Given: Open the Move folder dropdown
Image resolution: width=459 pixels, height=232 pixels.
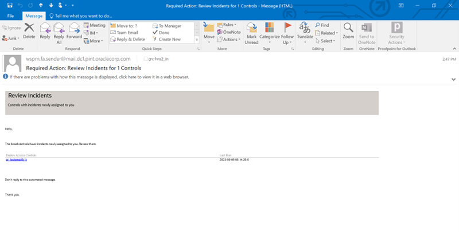Looking at the screenshot, I should pos(209,33).
